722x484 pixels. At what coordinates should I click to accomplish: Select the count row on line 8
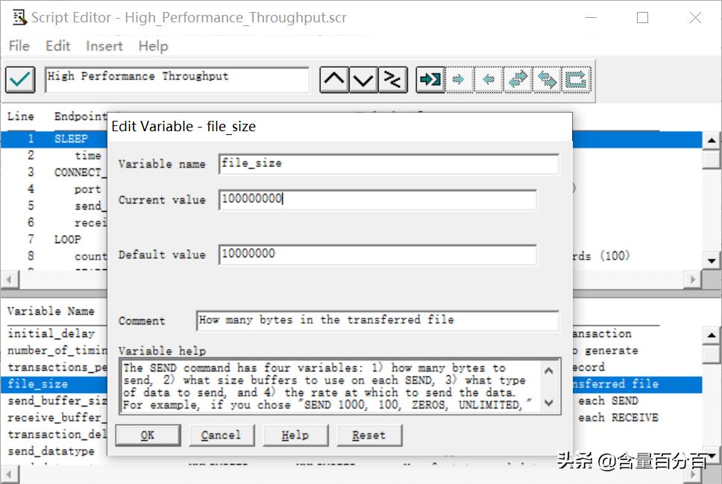coord(54,256)
